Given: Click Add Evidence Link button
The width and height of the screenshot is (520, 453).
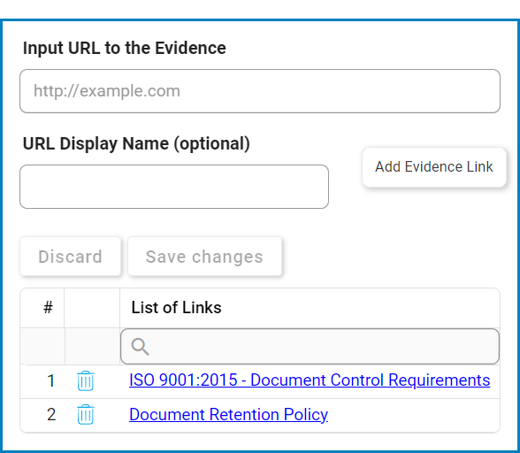Looking at the screenshot, I should coord(434,167).
